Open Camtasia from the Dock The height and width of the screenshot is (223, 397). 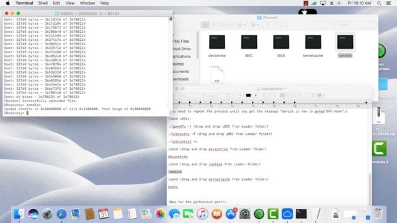point(273,214)
